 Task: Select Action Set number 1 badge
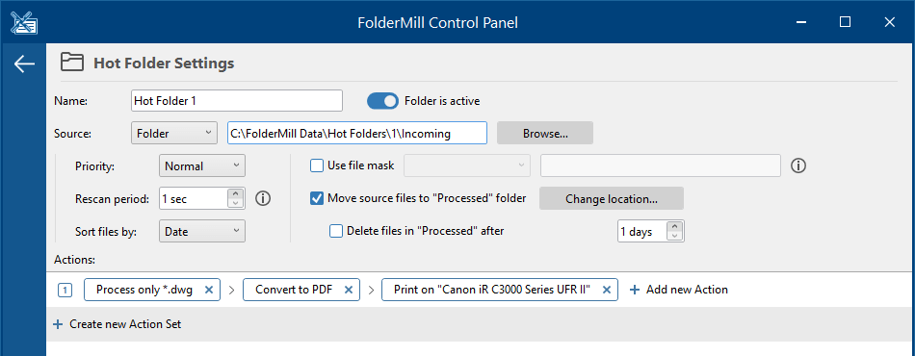coord(65,290)
